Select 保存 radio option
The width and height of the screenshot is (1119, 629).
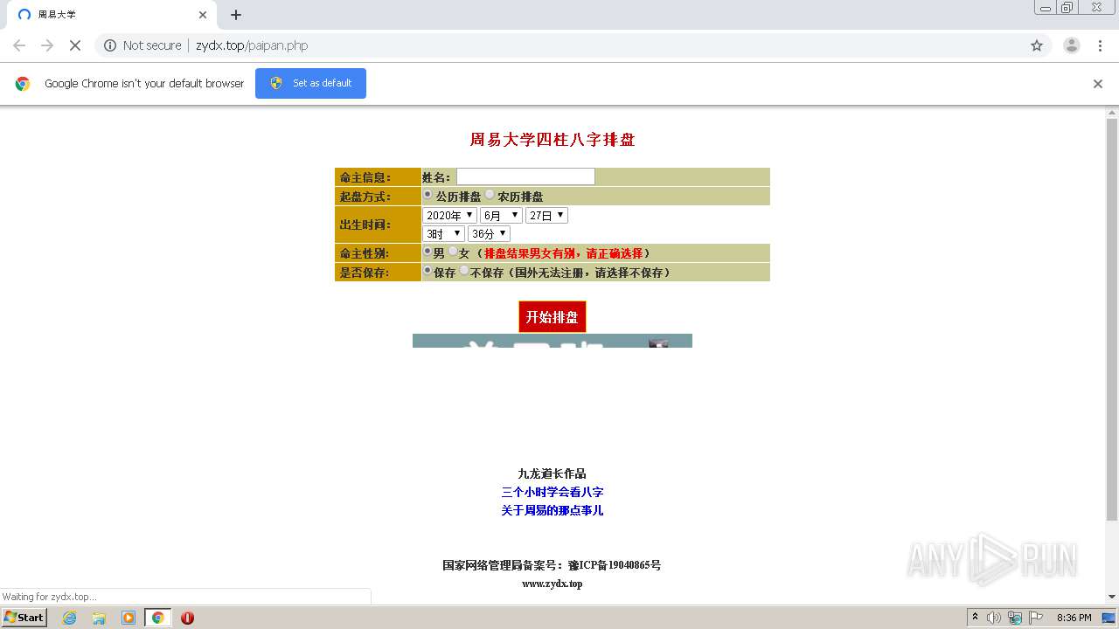[427, 271]
